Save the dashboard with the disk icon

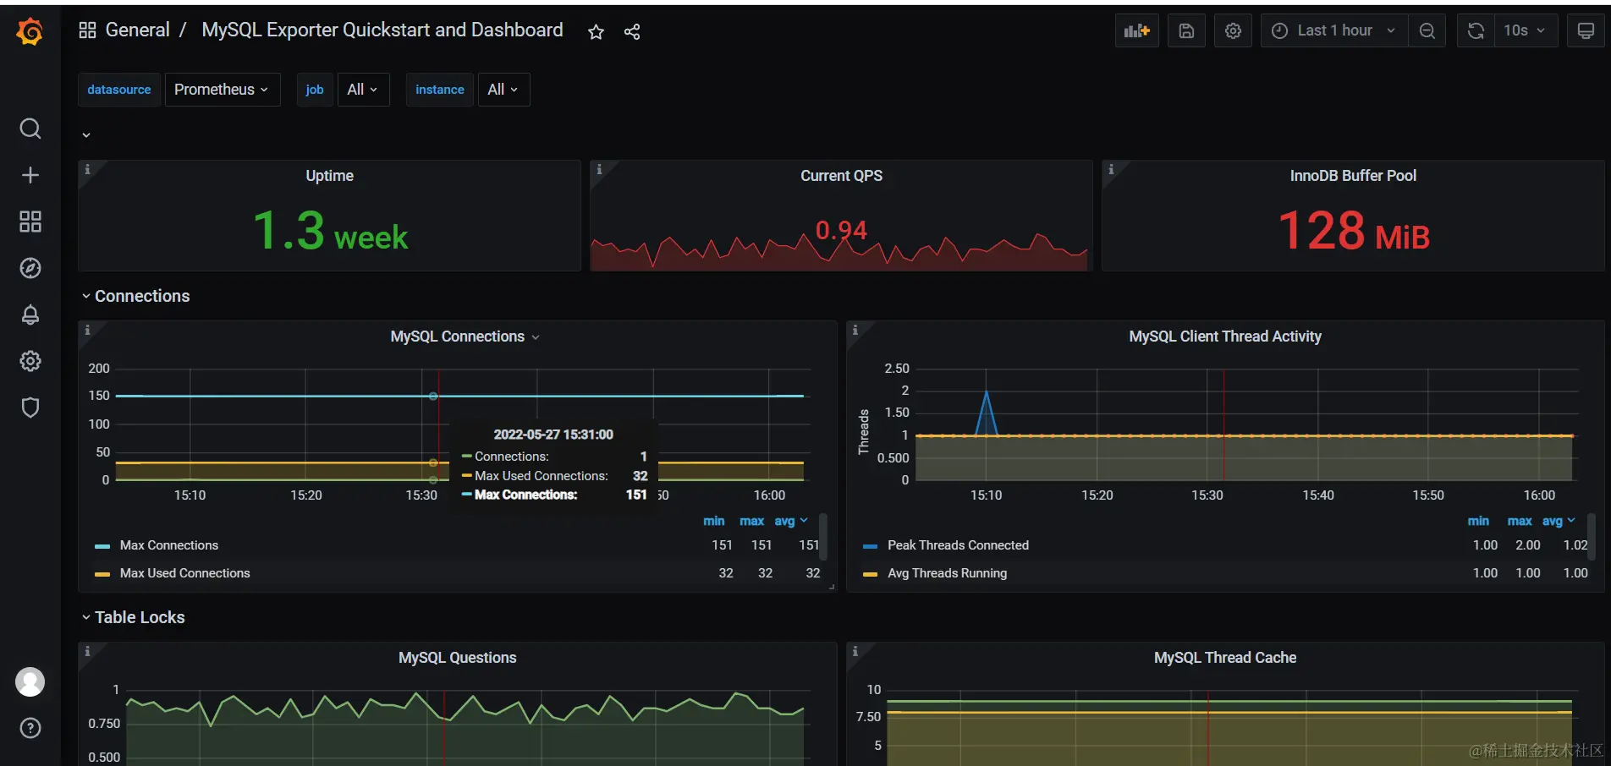[x=1186, y=30]
